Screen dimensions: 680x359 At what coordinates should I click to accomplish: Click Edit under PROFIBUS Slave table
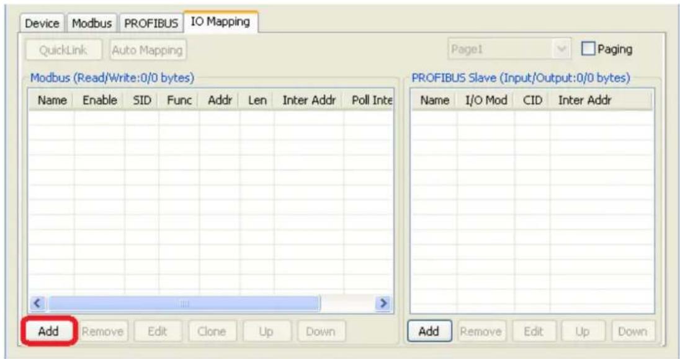click(x=534, y=331)
